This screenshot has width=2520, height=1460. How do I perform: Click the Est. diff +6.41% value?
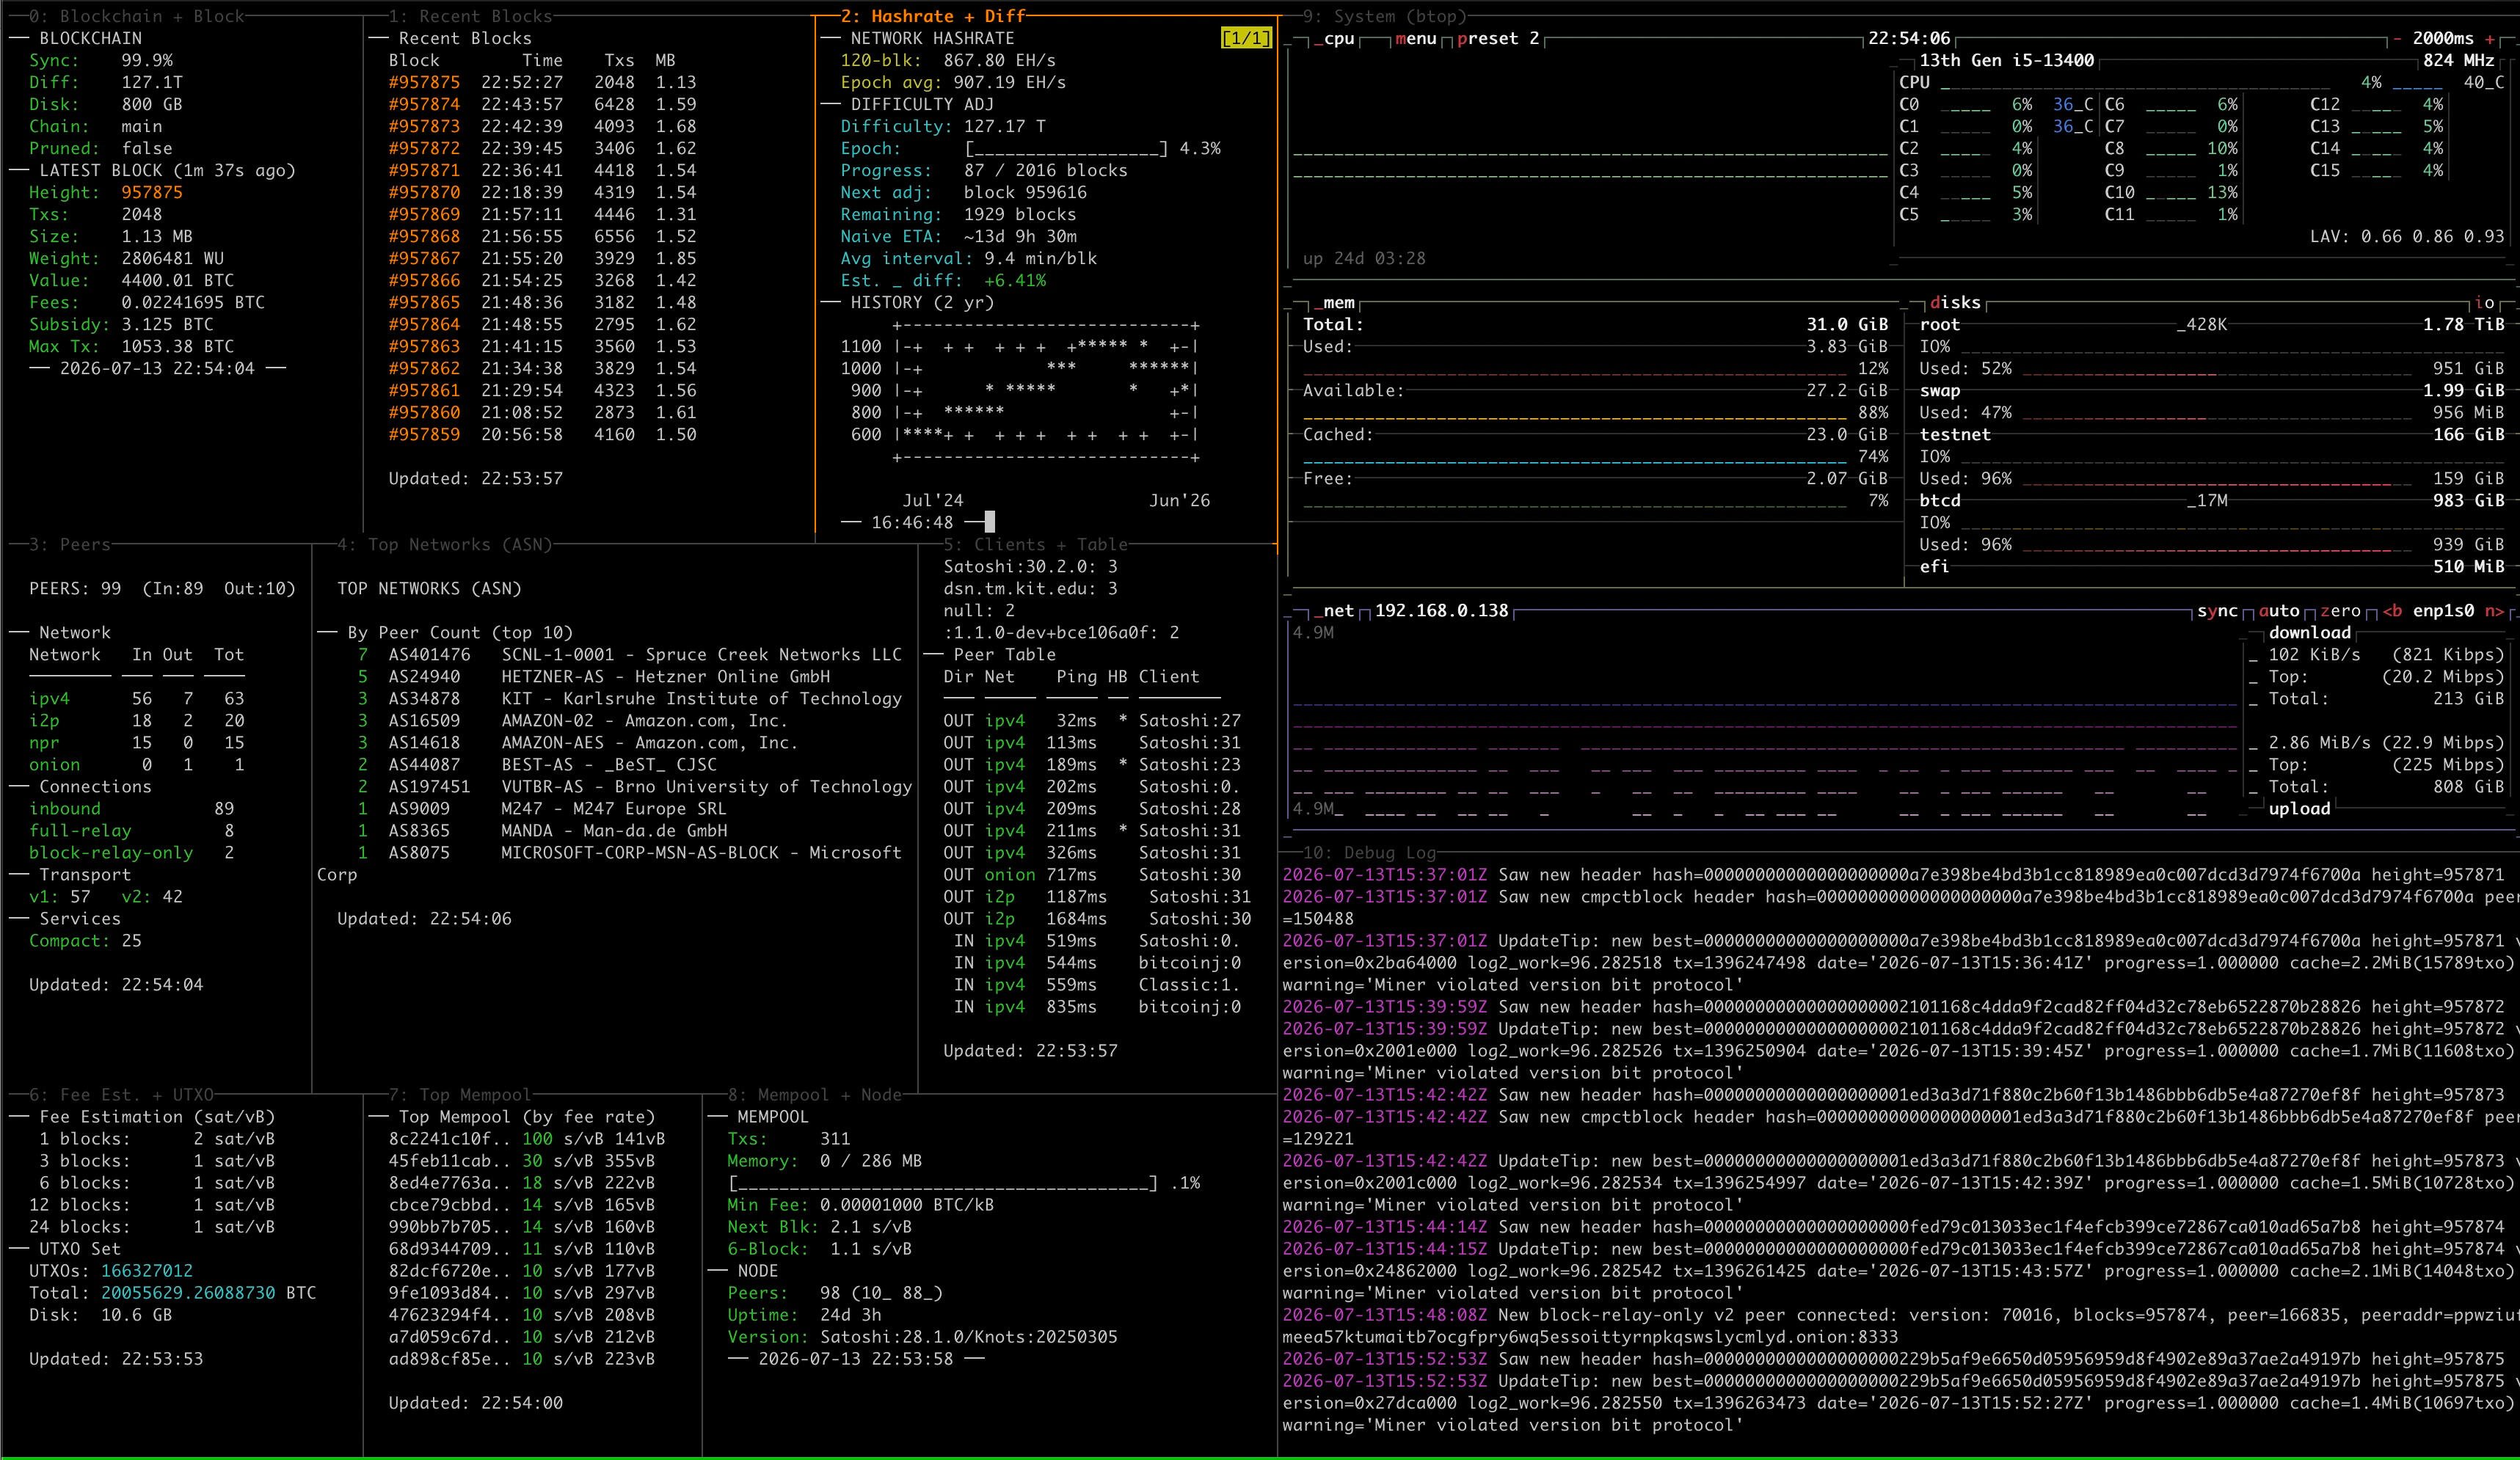coord(1015,281)
